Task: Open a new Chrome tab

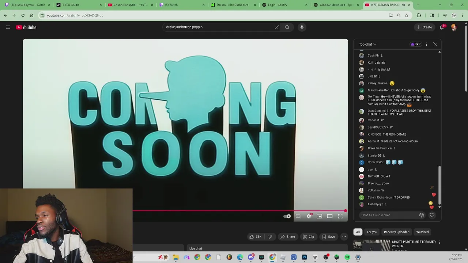Action: [418, 5]
